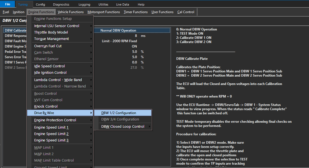Expand DBW Closed Loop Control submenu
The width and height of the screenshot is (309, 168).
[x=123, y=127]
